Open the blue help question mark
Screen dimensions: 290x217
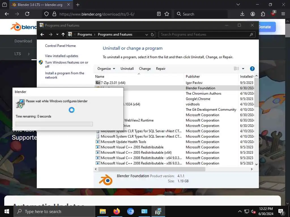(x=252, y=69)
